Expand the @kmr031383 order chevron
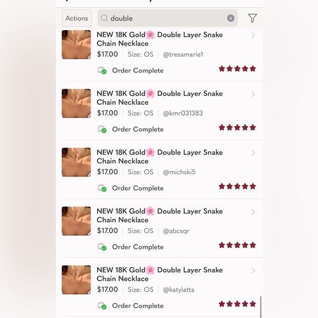Image resolution: width=318 pixels, height=318 pixels. (253, 94)
